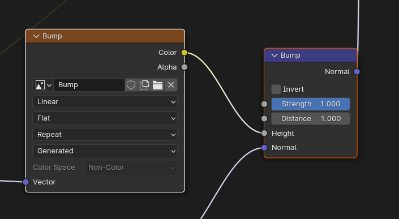Screen dimensions: 399x219
Task: Click the Strength input socket
Action: 264,104
